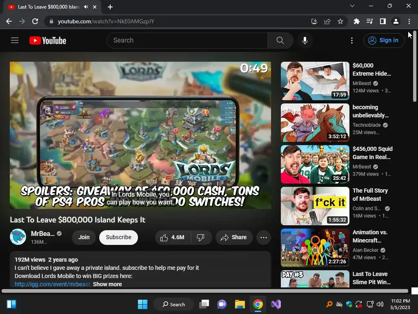Screen dimensions: 418x314
Task: Mute tab via speaker icon on tab
Action: point(86,7)
